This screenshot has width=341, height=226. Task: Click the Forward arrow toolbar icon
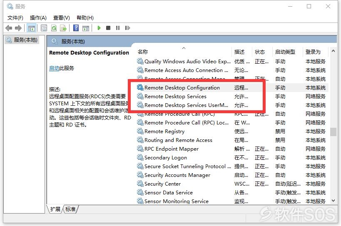(x=18, y=28)
